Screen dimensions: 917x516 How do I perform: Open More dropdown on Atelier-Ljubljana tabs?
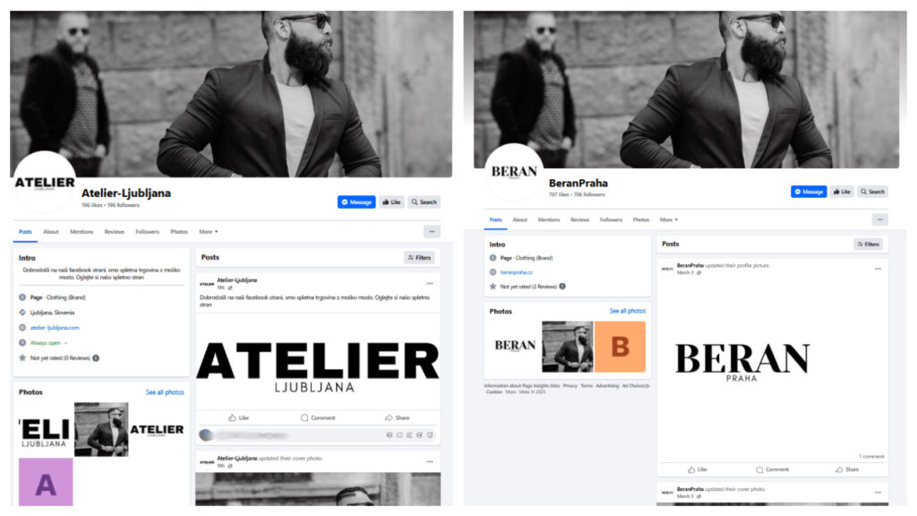pos(208,232)
